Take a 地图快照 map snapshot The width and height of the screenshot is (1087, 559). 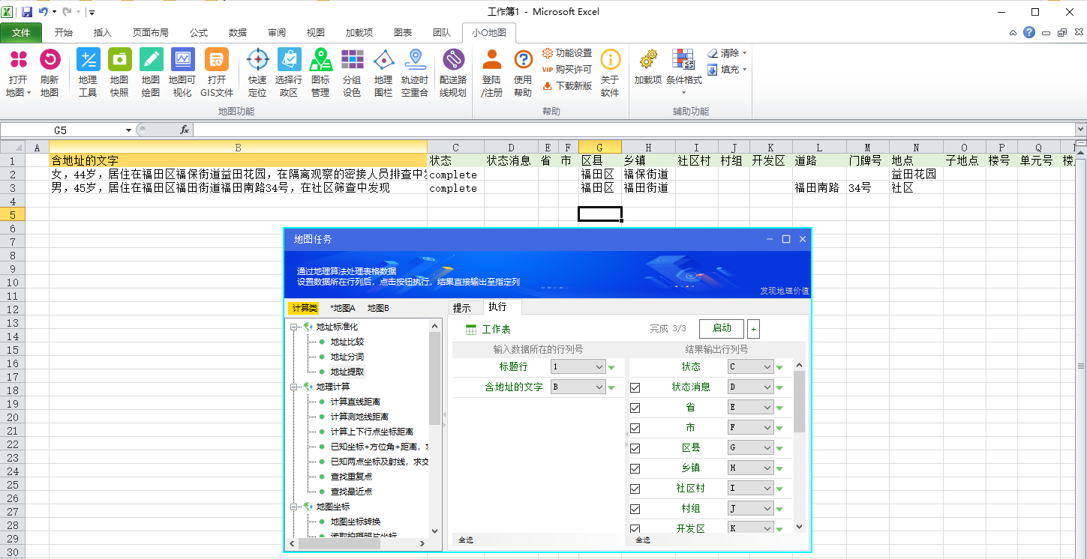[x=119, y=73]
